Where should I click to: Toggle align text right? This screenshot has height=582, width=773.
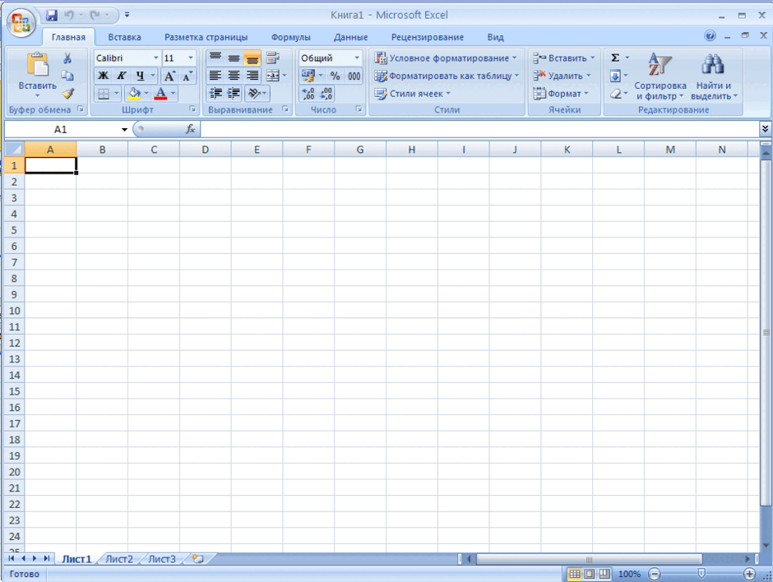point(252,76)
